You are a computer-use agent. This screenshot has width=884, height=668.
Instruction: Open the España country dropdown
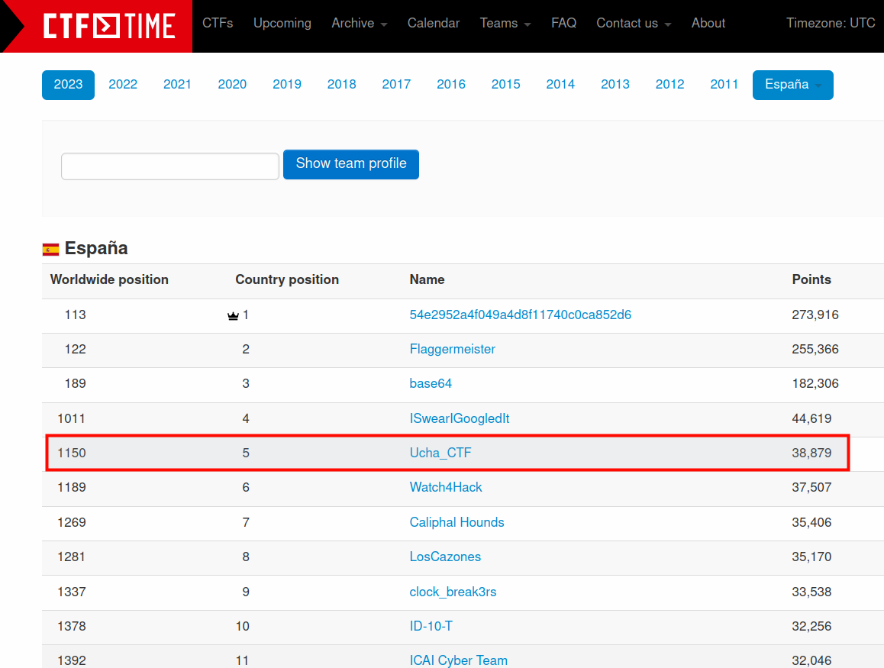[x=792, y=85]
